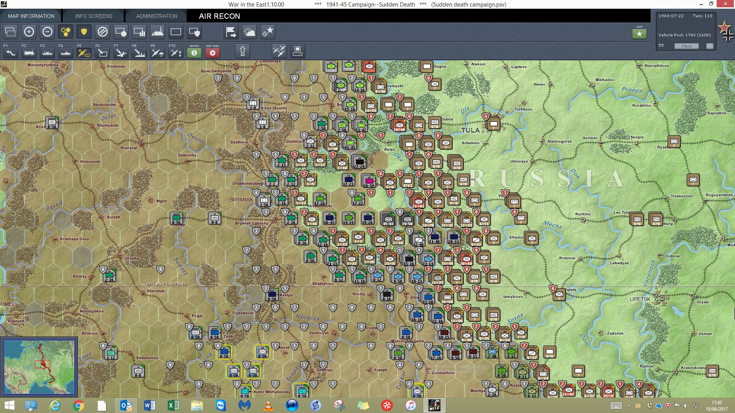Image resolution: width=735 pixels, height=413 pixels.
Task: Click the Clear button in turn panel
Action: click(x=686, y=46)
